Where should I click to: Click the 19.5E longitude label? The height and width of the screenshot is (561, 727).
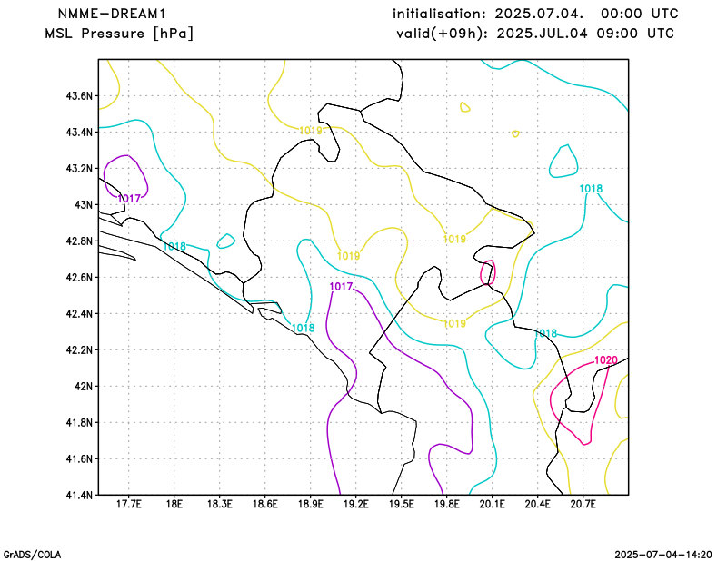click(401, 504)
